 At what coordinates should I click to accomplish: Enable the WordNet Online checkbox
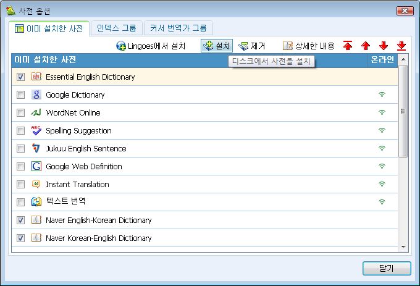pos(20,113)
